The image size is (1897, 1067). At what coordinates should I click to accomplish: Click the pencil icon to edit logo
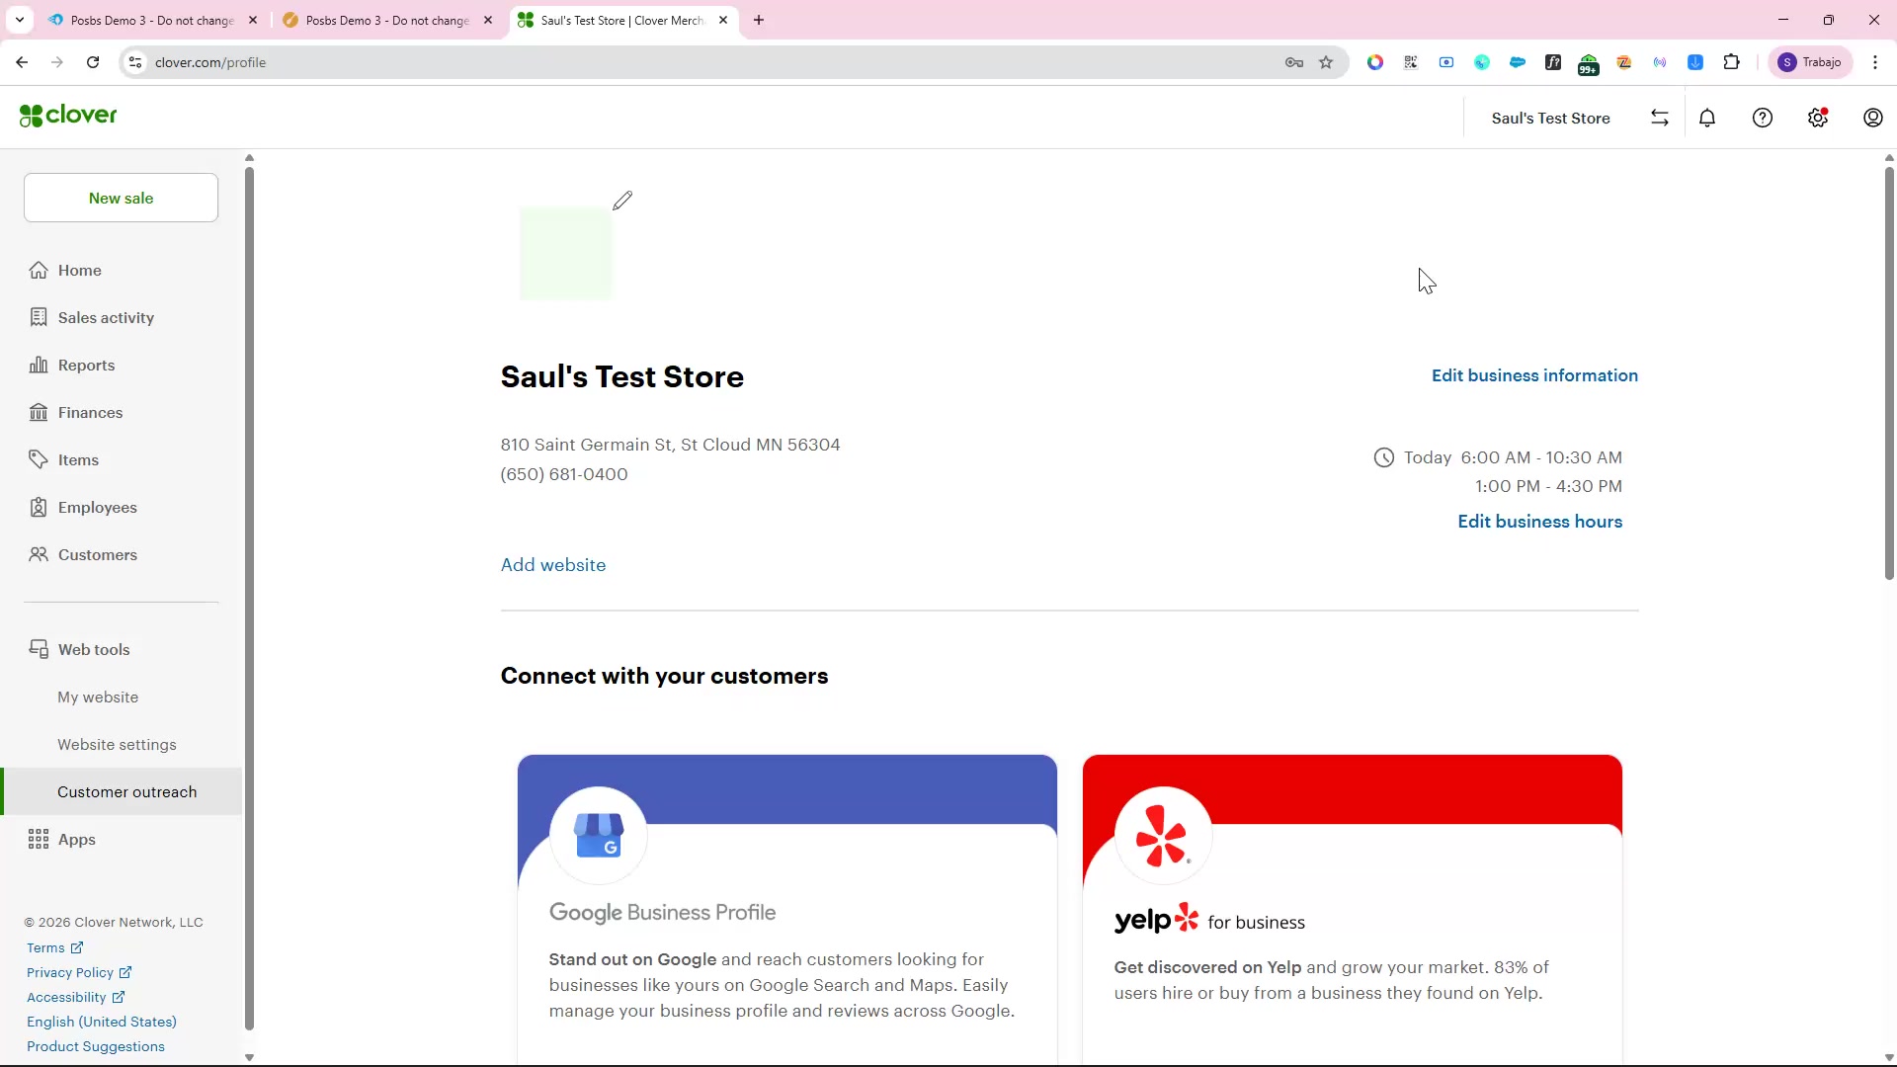(621, 202)
